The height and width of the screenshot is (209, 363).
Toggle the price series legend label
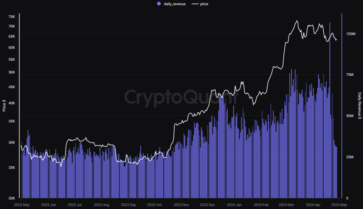(204, 4)
